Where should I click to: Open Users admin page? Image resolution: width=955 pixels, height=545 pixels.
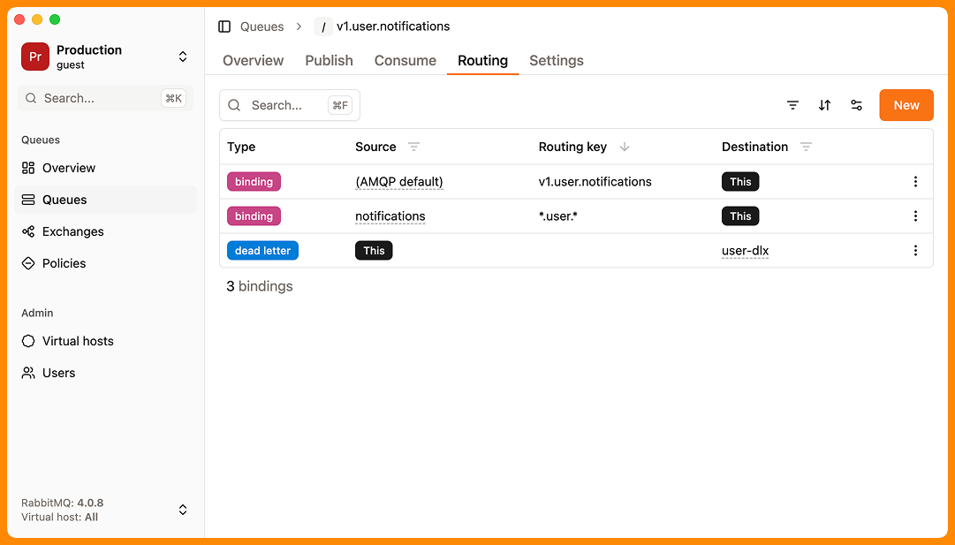coord(105,373)
